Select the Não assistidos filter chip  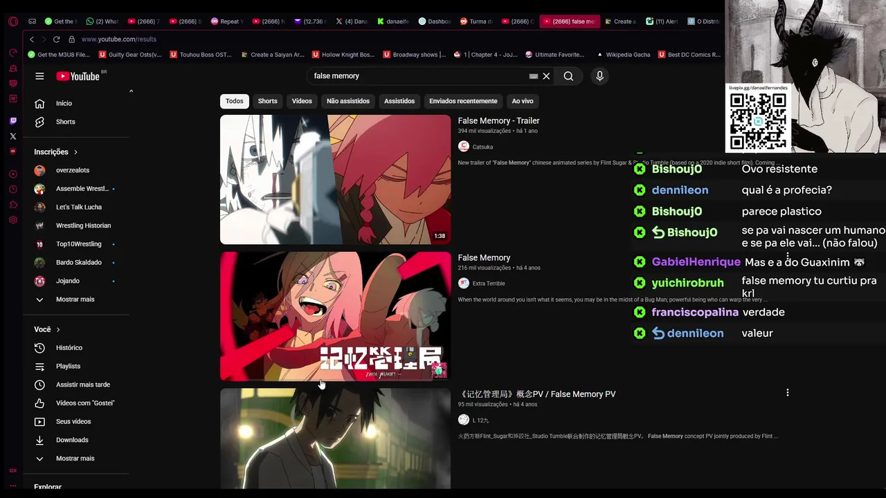[x=348, y=101]
